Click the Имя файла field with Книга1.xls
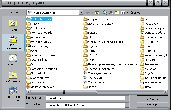The height and width of the screenshot is (110, 171). click(86, 98)
